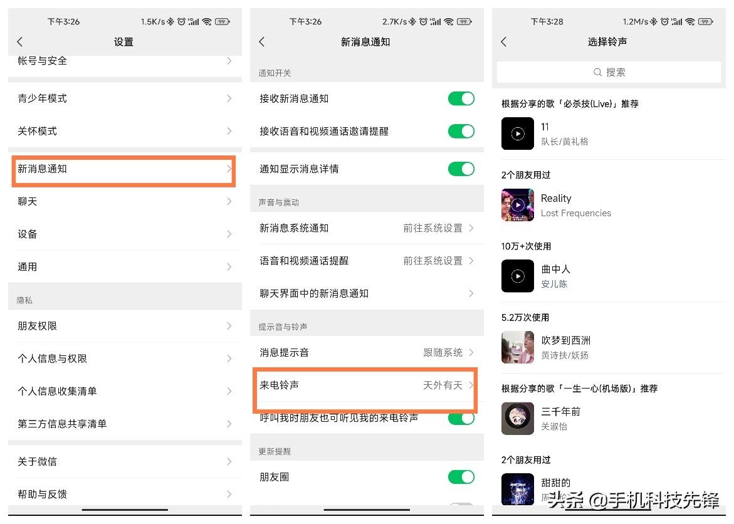Screen dimensions: 734x524
Task: Expand 聊天界面中的新消息通知 chevron
Action: pyautogui.click(x=471, y=293)
